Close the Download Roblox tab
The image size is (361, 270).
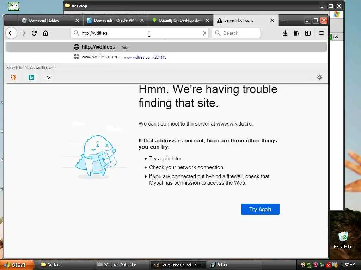(77, 20)
